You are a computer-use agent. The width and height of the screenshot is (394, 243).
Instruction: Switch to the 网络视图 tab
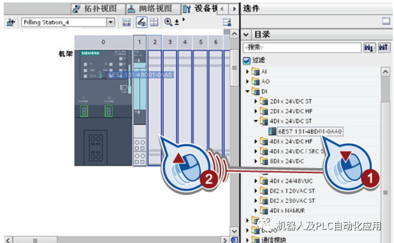tap(152, 9)
